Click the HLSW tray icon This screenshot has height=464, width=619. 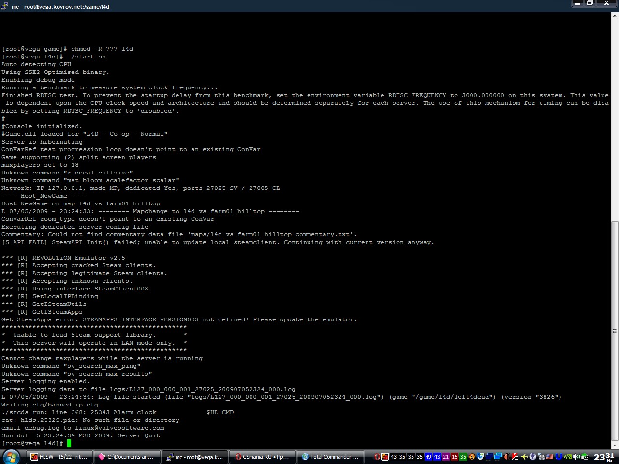pyautogui.click(x=385, y=457)
